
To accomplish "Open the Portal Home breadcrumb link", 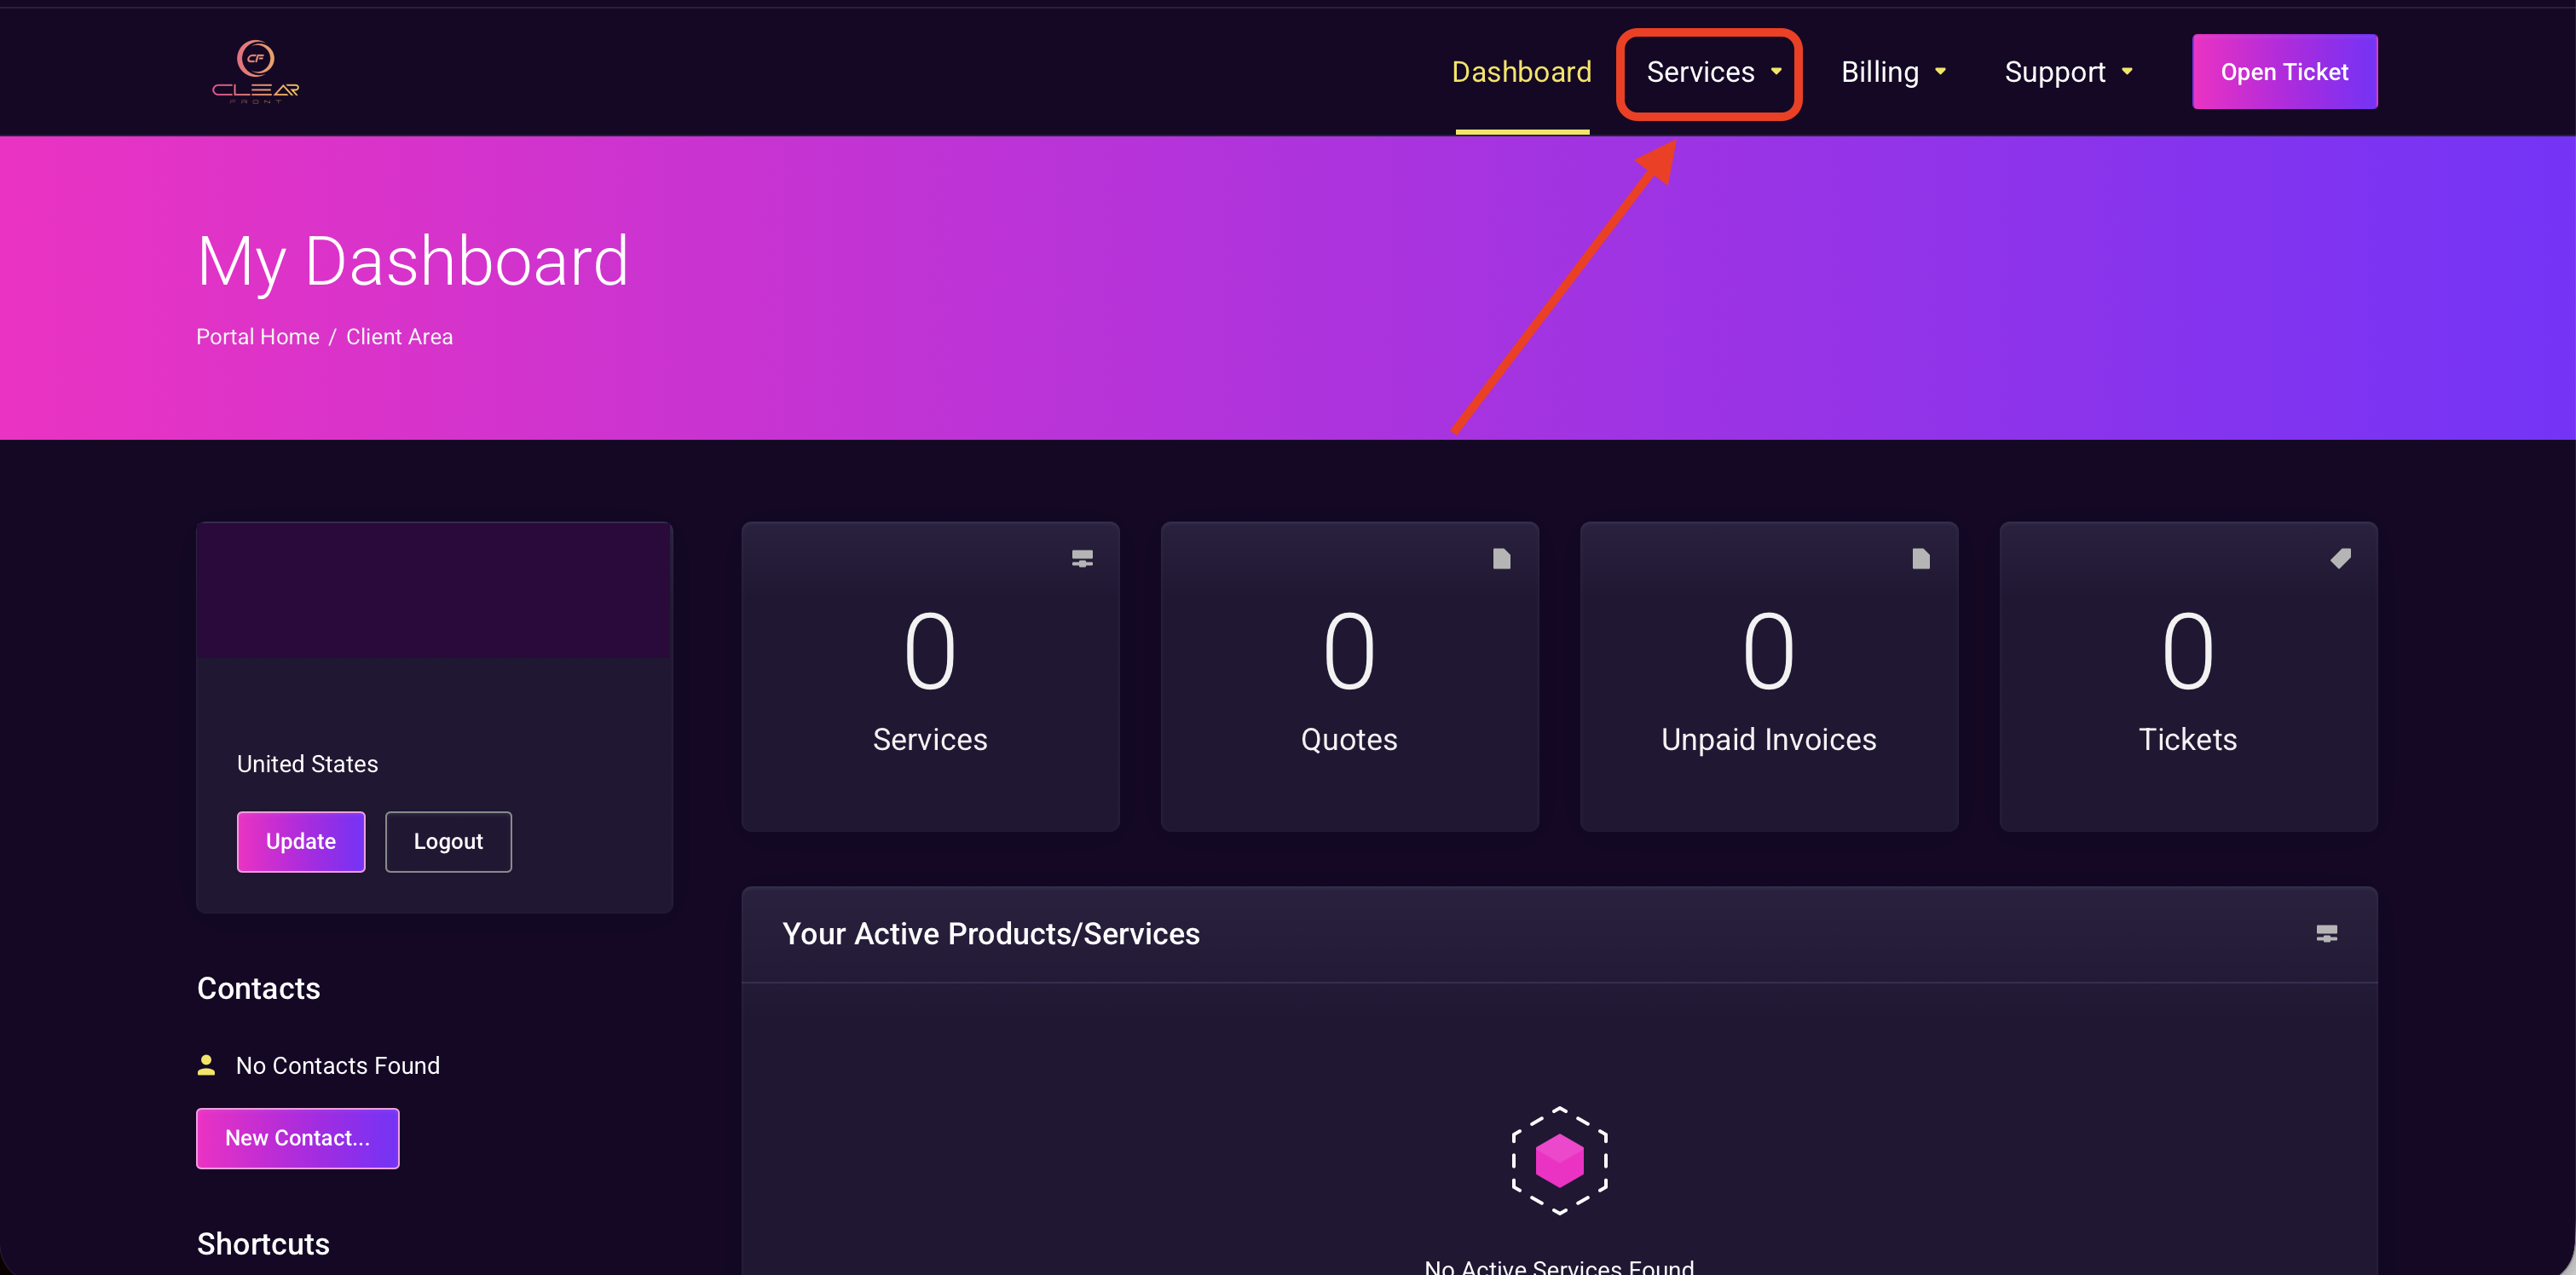I will (257, 337).
